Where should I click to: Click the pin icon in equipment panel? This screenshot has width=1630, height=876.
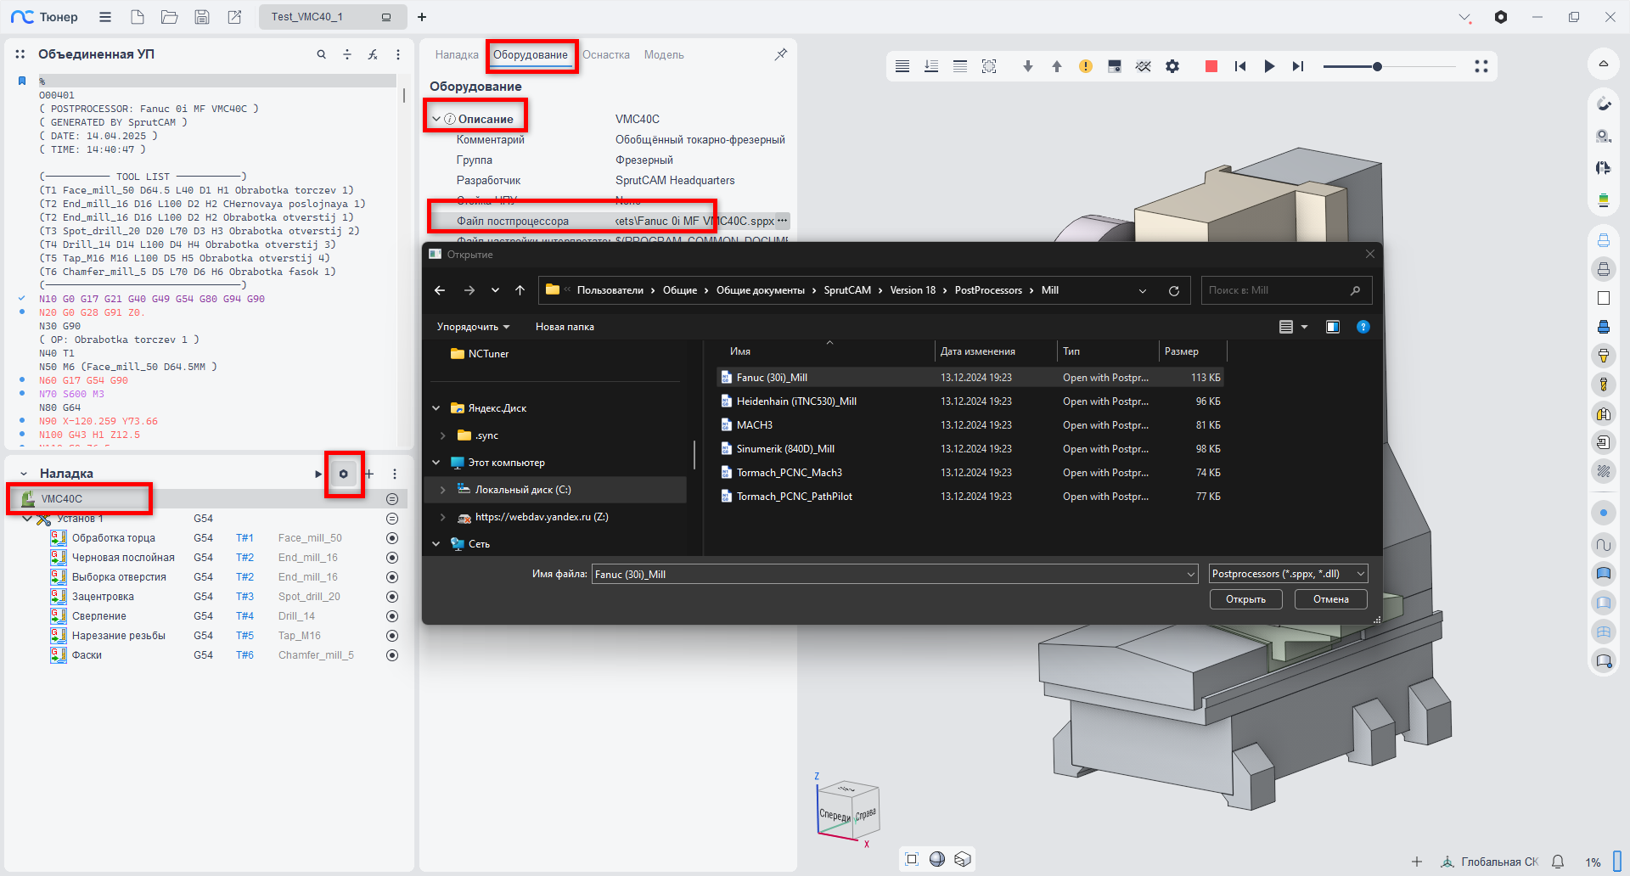click(780, 54)
